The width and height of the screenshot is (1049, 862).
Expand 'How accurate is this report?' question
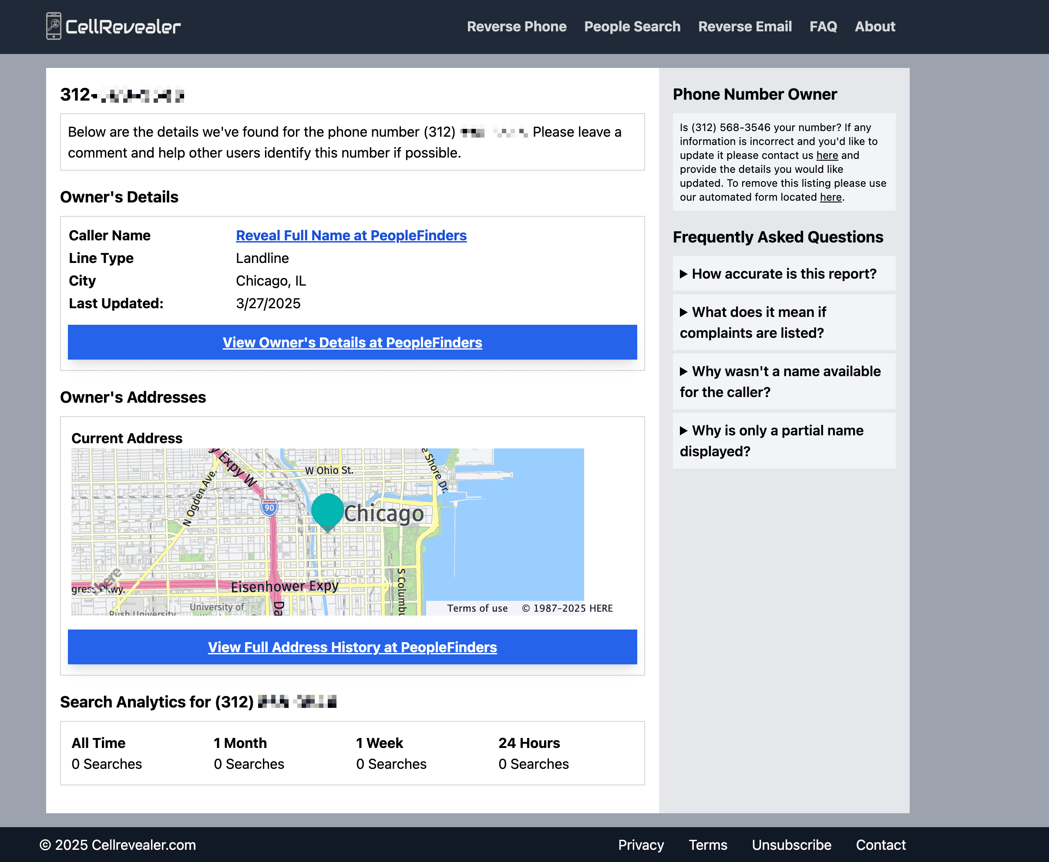tap(783, 273)
